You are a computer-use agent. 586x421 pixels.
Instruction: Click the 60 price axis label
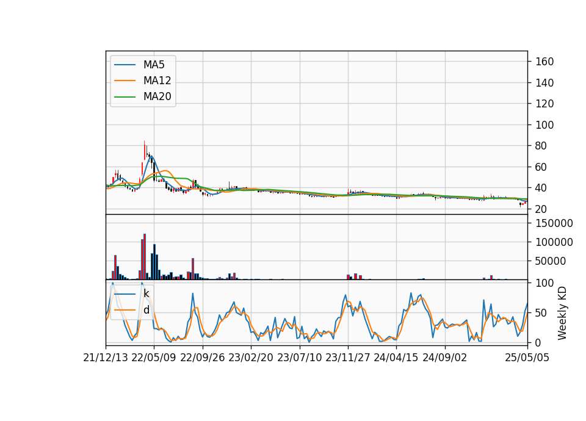pyautogui.click(x=541, y=167)
